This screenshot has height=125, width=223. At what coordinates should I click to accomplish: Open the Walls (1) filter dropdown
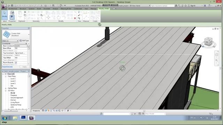coord(10,41)
